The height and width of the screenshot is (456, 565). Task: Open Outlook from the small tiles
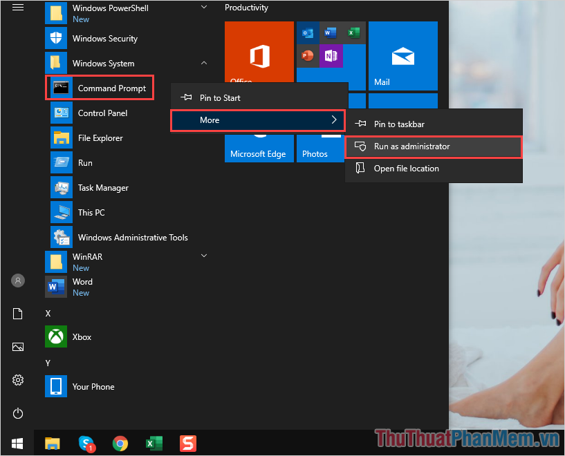tap(308, 32)
